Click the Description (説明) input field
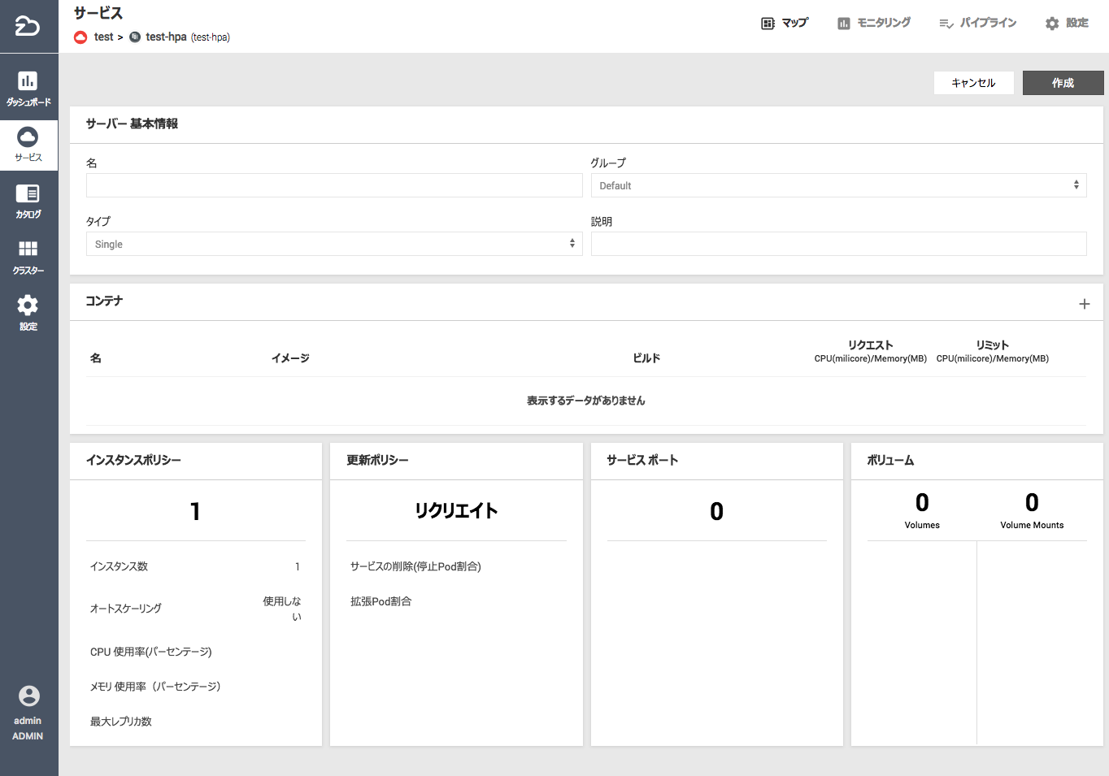This screenshot has height=776, width=1109. pos(838,244)
